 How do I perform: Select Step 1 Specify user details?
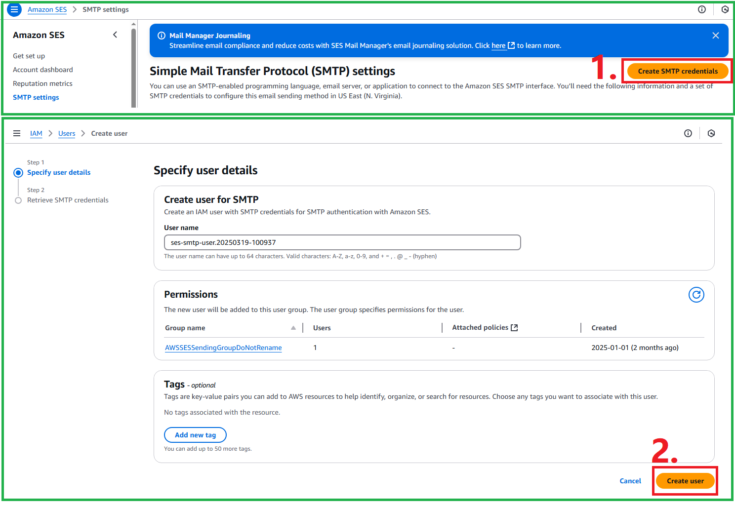(x=59, y=172)
